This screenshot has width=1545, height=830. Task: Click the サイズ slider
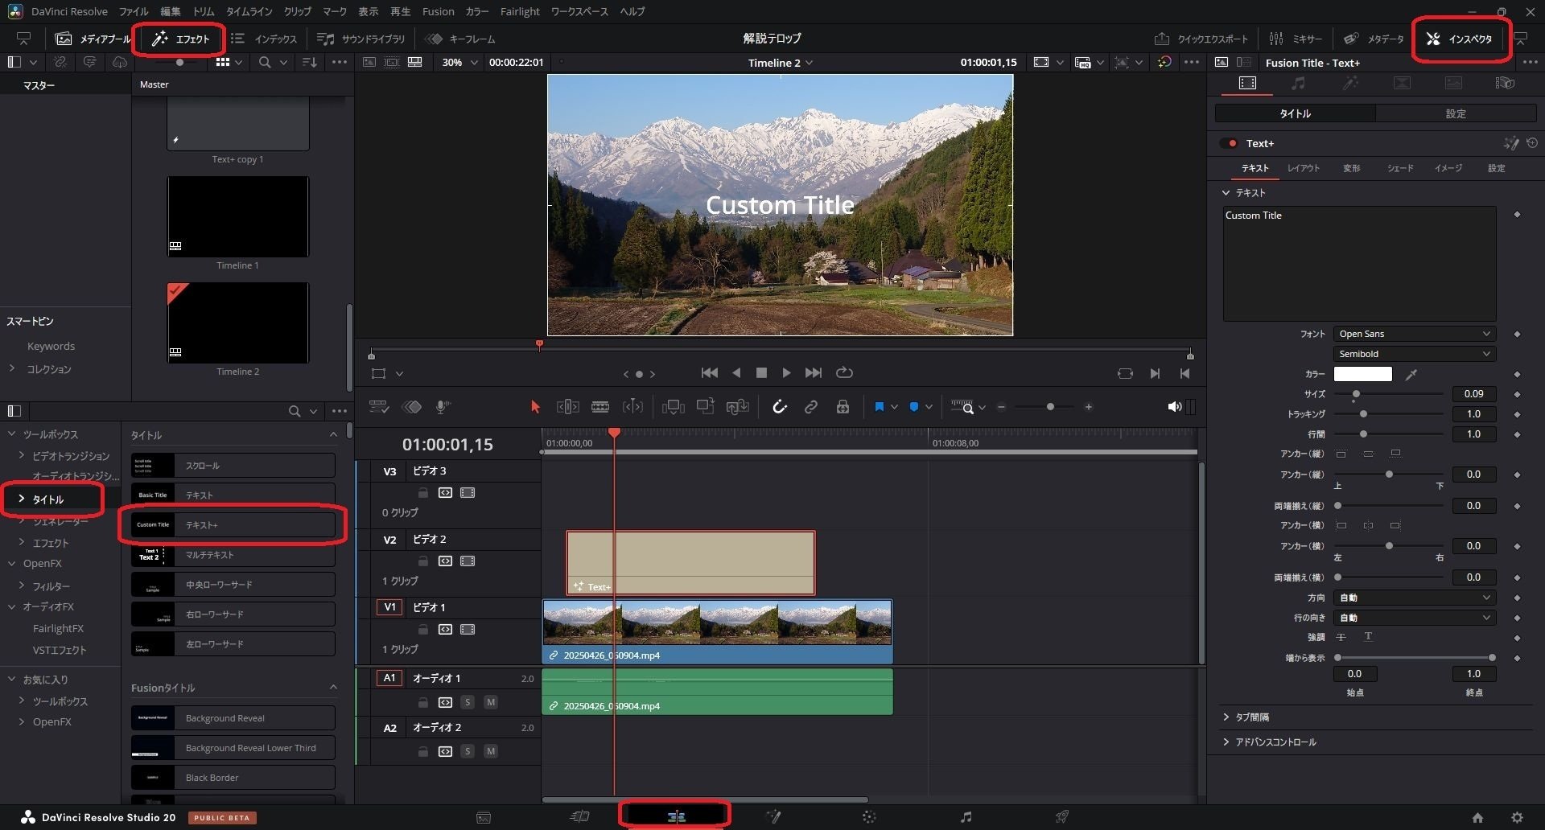[x=1390, y=394]
